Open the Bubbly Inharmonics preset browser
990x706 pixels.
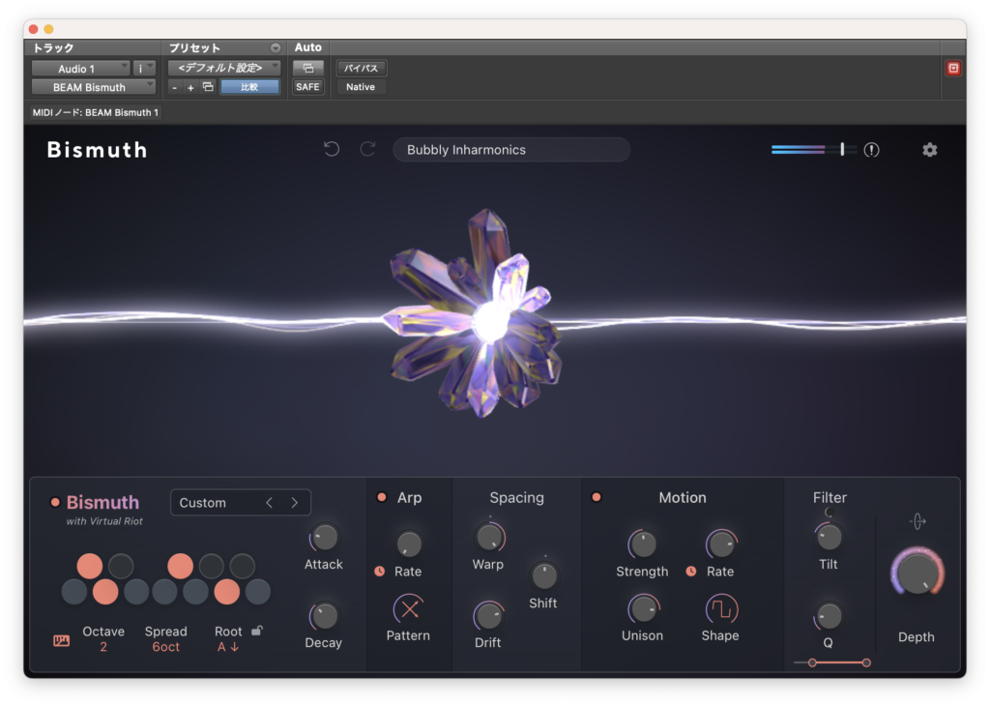coord(511,150)
